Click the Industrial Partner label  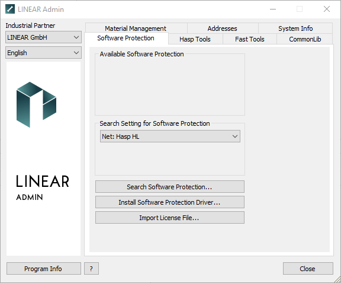pyautogui.click(x=30, y=26)
